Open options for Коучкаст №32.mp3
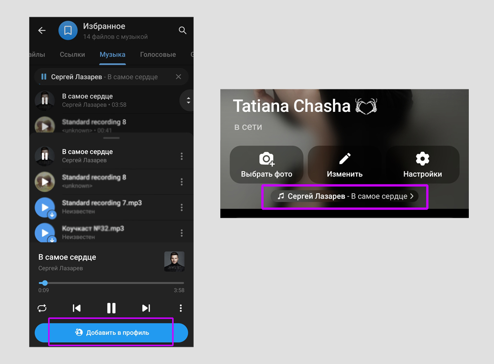494x364 pixels. (x=181, y=233)
